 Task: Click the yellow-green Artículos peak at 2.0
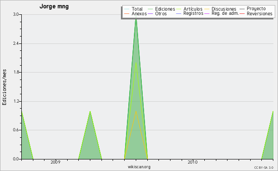(x=136, y=63)
